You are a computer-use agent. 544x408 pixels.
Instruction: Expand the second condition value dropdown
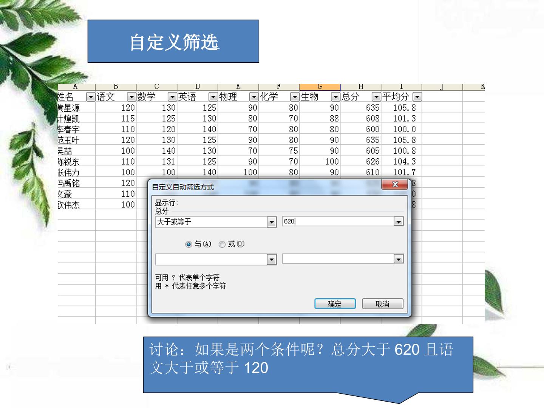(x=399, y=259)
